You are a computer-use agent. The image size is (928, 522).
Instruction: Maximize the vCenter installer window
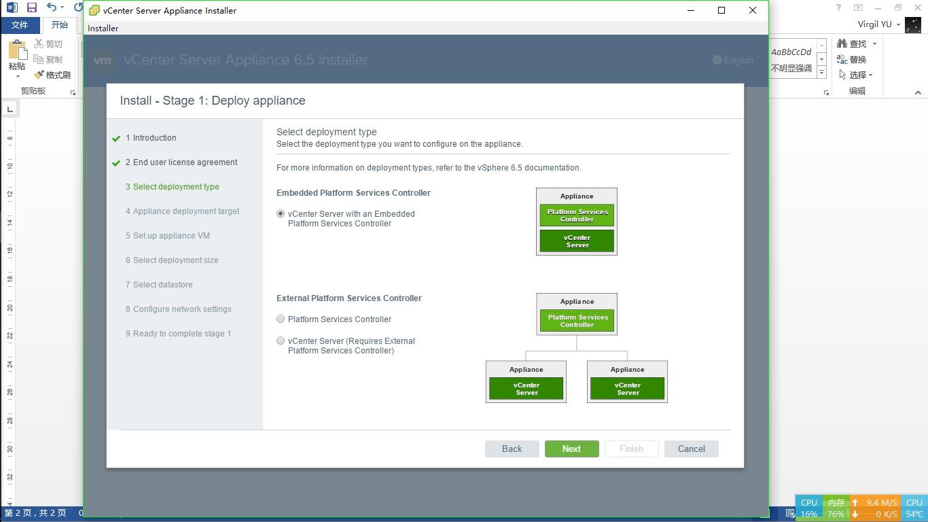point(721,10)
